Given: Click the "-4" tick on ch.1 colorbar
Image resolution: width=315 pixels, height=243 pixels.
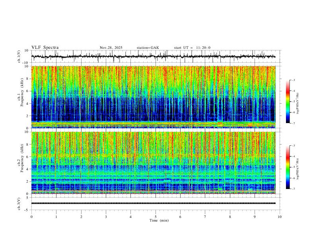Looking at the screenshot, I should coord(293,91).
